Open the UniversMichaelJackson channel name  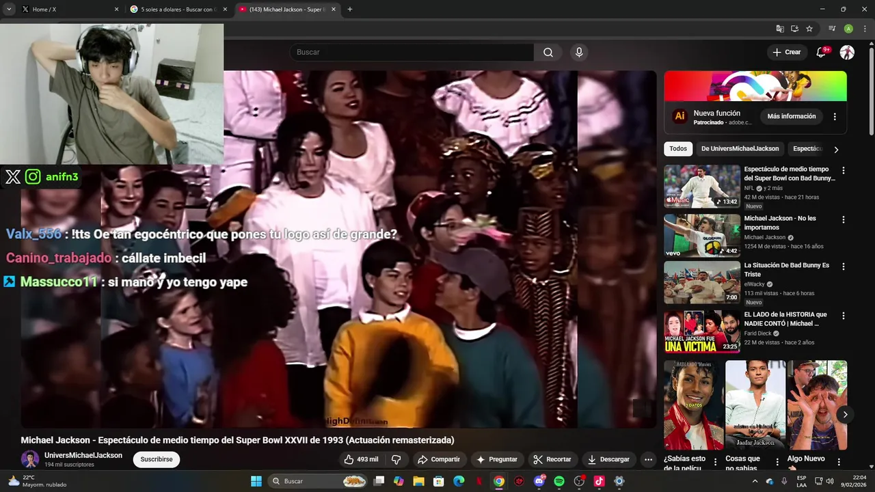click(x=83, y=455)
